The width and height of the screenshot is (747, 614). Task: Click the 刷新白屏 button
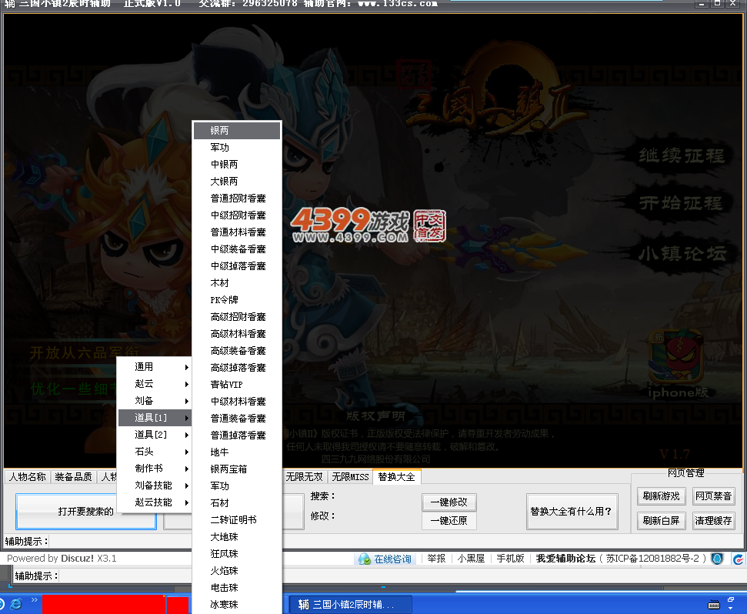(662, 521)
